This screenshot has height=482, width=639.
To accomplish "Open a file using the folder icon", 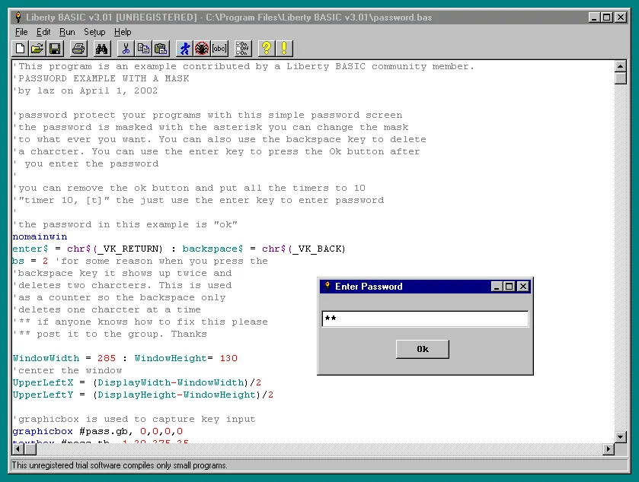I will pyautogui.click(x=37, y=49).
